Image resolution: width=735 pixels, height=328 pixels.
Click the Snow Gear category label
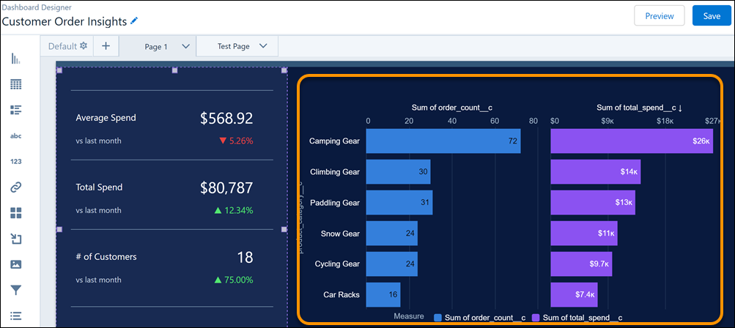340,234
